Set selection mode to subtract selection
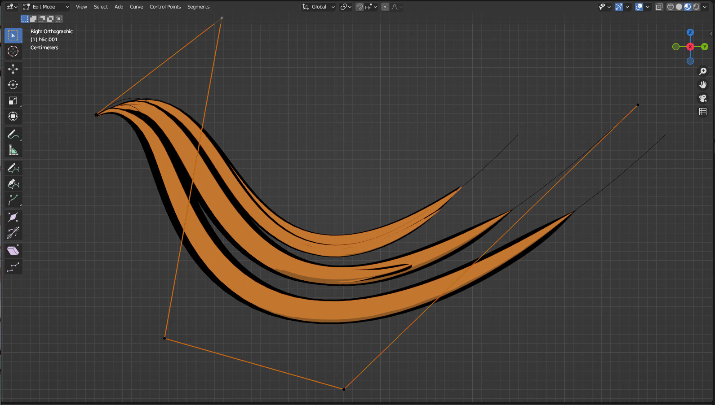This screenshot has height=405, width=715. point(42,19)
